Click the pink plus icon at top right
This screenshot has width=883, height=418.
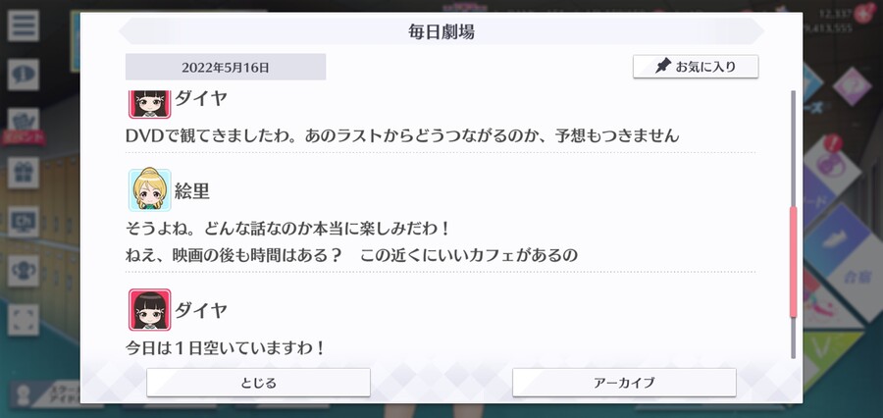coord(863,13)
